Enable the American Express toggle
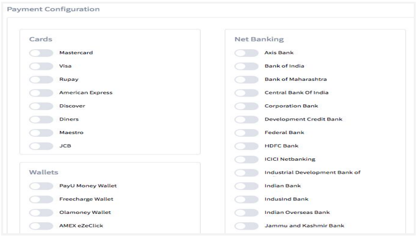This screenshot has height=236, width=416. pos(41,93)
